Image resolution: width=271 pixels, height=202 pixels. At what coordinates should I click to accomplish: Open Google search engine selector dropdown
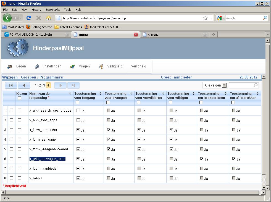click(221, 18)
